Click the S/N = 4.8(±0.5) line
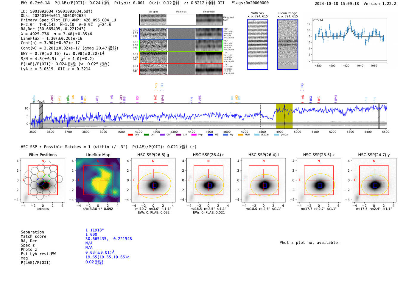This screenshot has height=283, width=417. click(57, 59)
